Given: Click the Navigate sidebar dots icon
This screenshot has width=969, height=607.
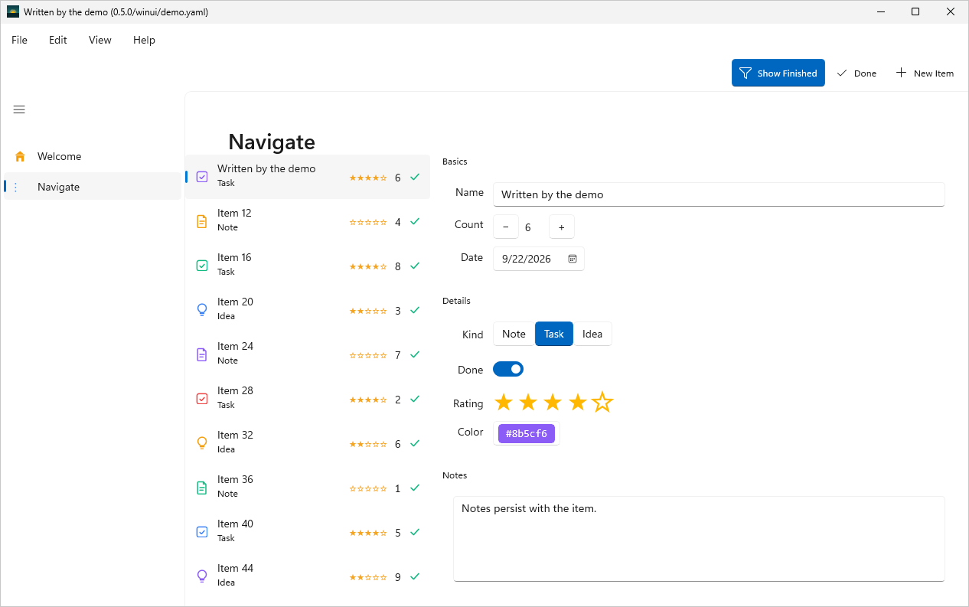Looking at the screenshot, I should [16, 187].
